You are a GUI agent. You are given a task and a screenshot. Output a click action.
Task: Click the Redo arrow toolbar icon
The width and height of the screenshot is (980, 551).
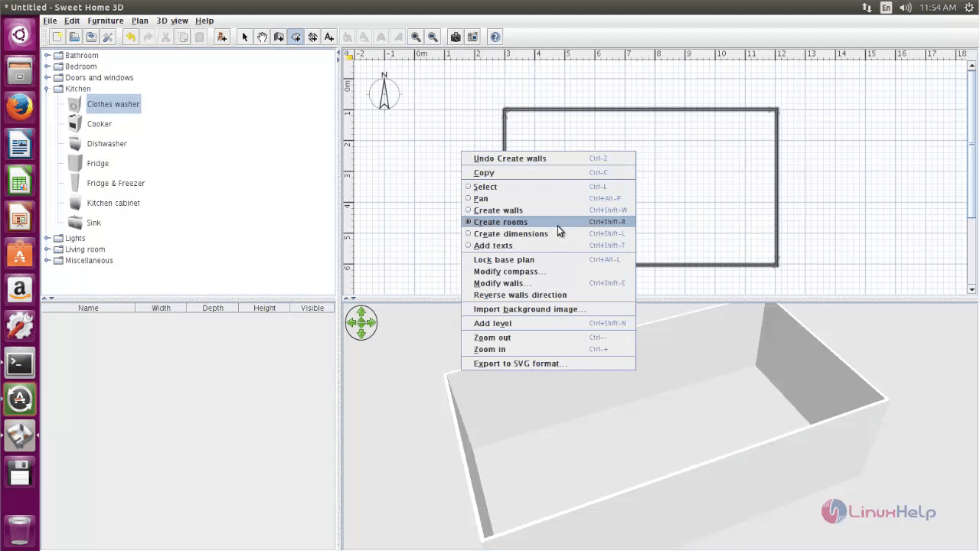pyautogui.click(x=148, y=37)
